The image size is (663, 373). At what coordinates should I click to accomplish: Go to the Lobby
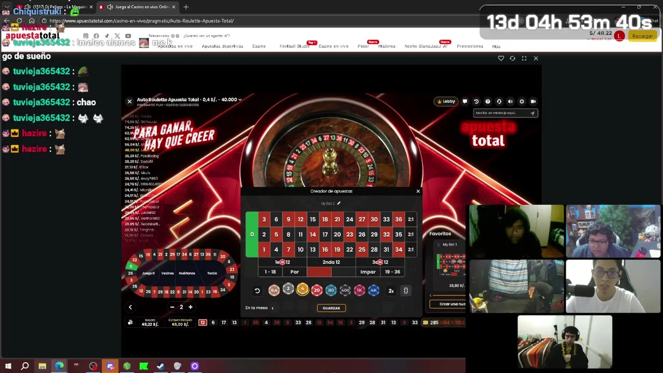pos(445,102)
